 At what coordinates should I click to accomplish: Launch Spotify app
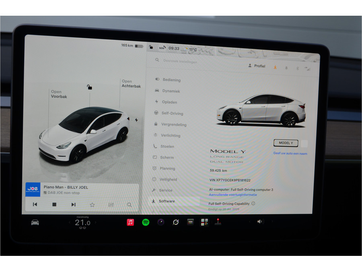(x=146, y=222)
